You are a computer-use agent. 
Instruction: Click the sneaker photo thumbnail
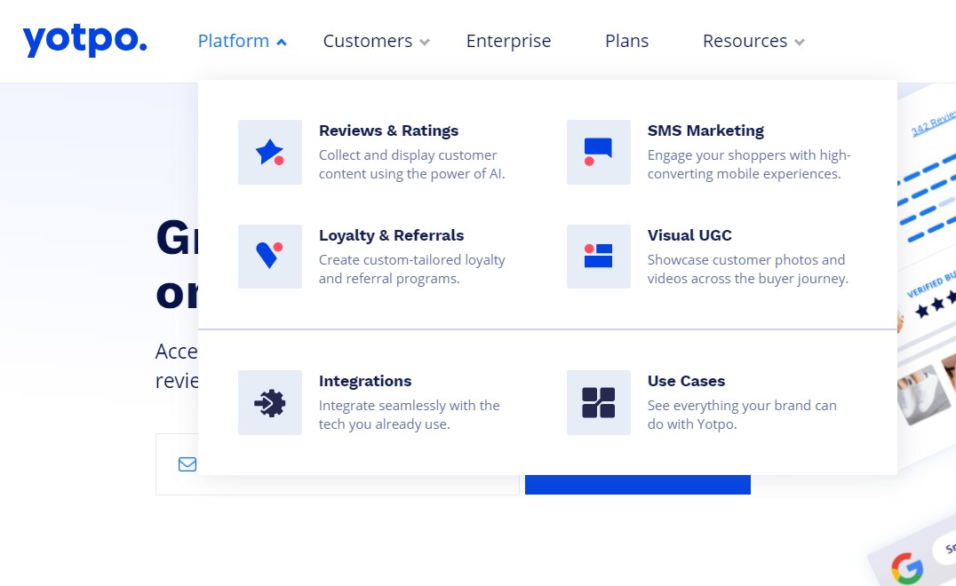921,393
